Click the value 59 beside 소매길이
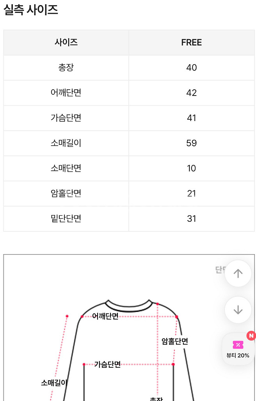Viewport: 256px width, 401px height. [192, 143]
